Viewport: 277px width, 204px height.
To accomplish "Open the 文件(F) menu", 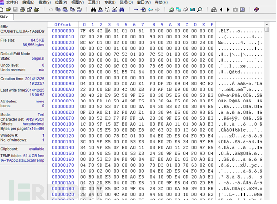I will [x=12, y=2].
